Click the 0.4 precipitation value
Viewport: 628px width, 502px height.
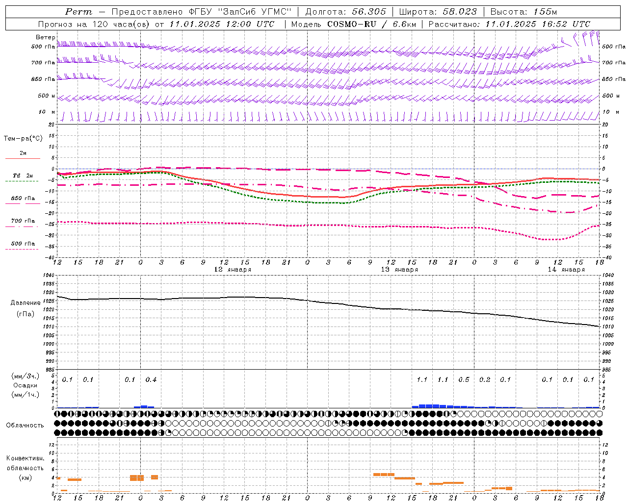tap(151, 380)
